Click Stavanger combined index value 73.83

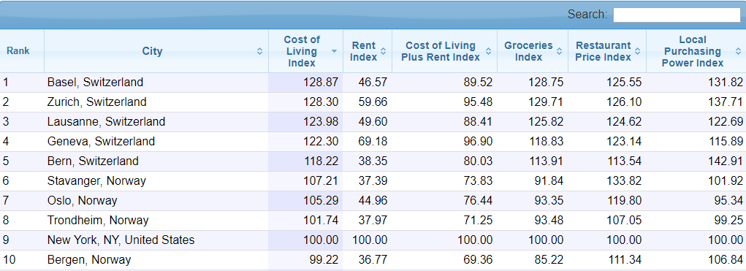point(478,181)
